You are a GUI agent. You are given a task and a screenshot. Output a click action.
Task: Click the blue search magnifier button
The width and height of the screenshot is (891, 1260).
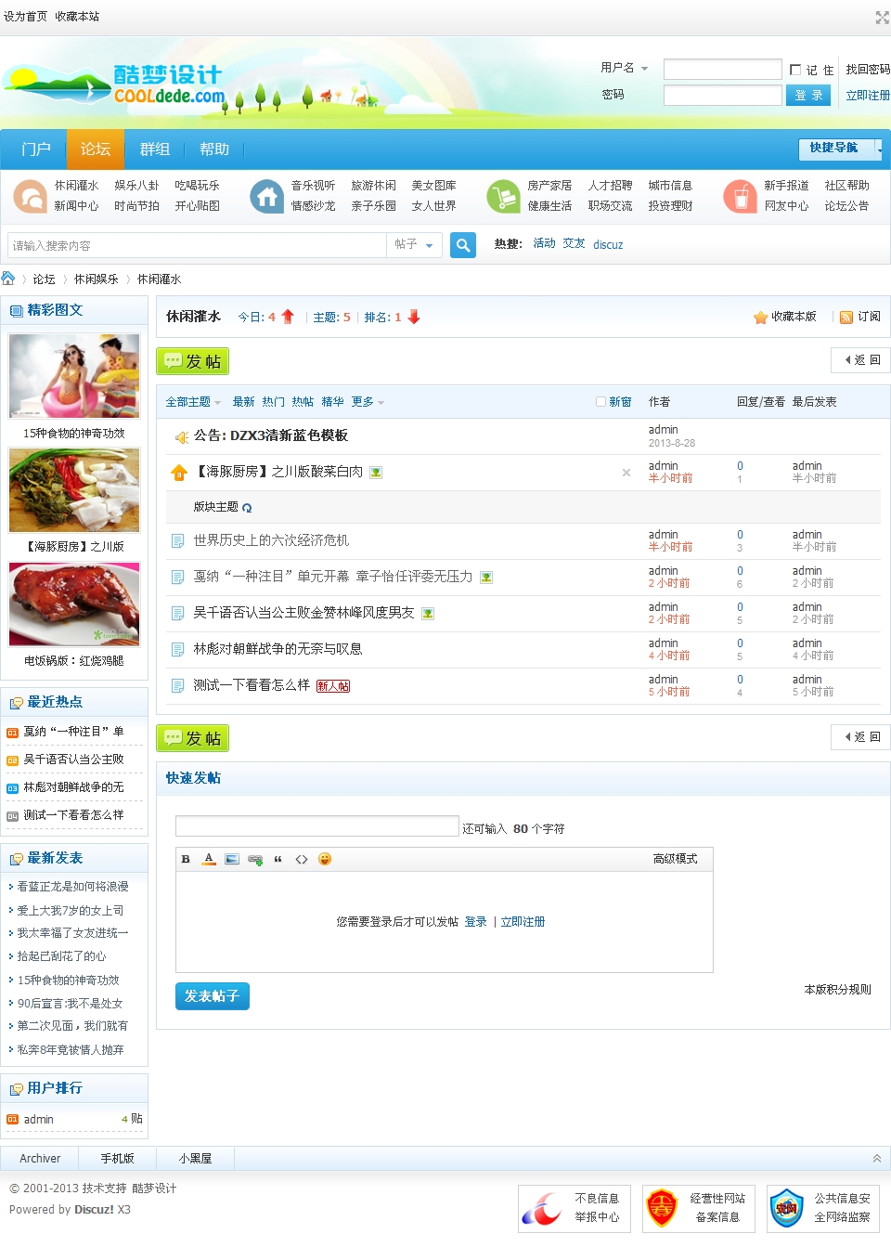tap(462, 245)
